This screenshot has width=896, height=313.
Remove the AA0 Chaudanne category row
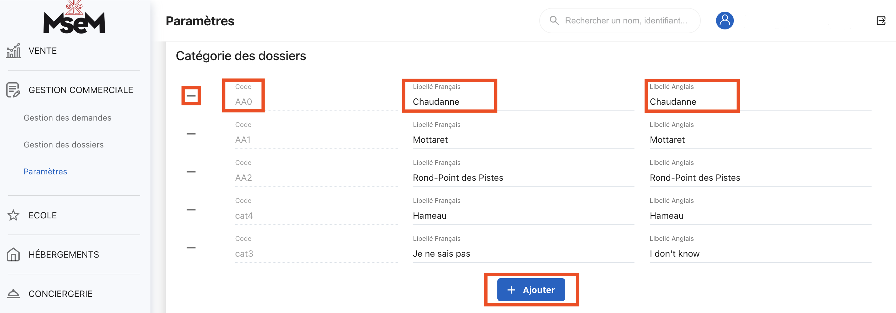[191, 96]
